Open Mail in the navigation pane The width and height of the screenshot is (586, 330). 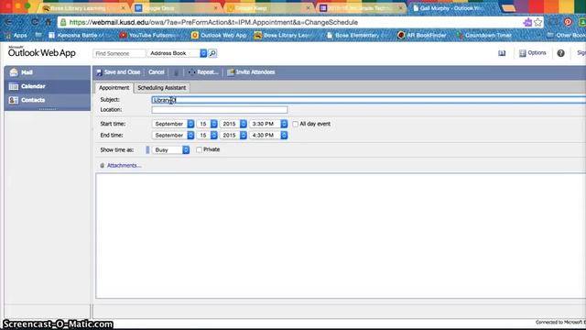point(47,72)
